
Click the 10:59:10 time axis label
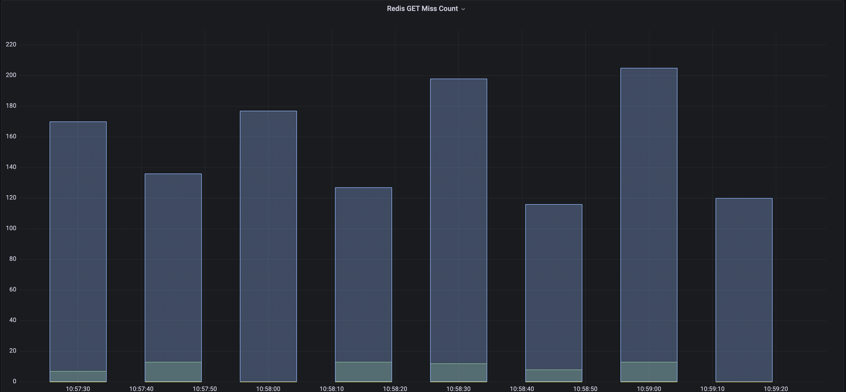tap(712, 389)
